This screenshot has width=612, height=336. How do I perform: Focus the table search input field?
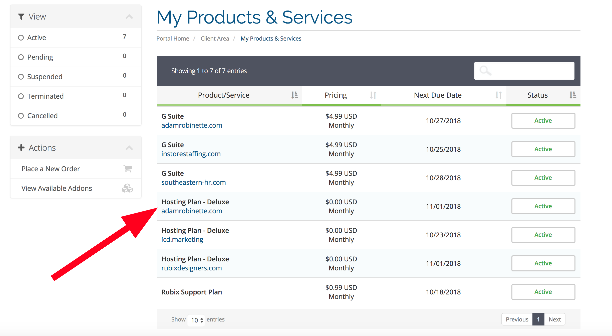(524, 71)
